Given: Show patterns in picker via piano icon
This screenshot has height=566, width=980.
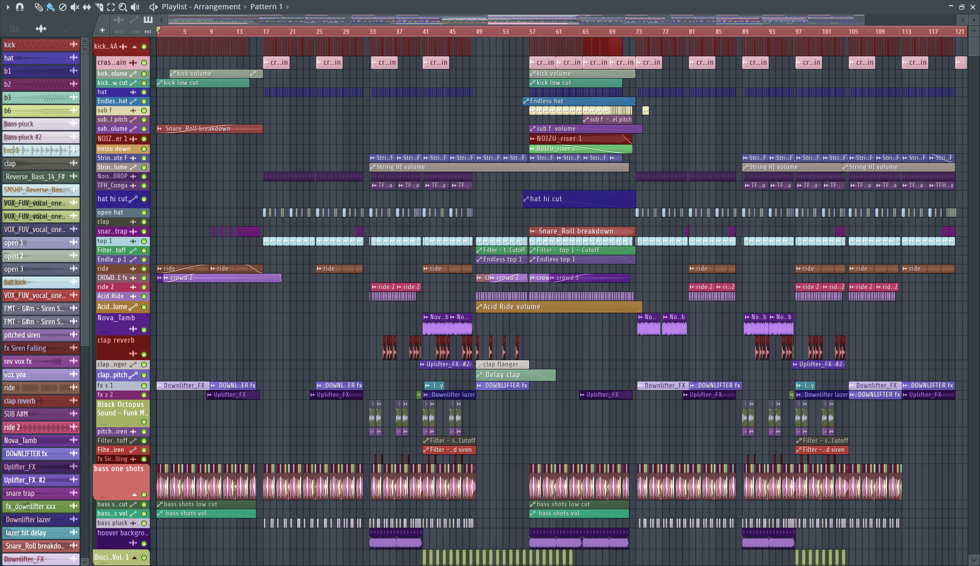Looking at the screenshot, I should [13, 28].
